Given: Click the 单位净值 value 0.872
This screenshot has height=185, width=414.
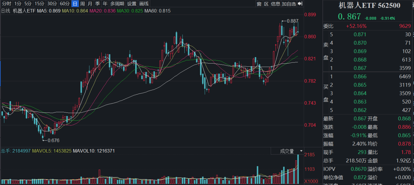Looking at the screenshot, I should tap(360, 178).
